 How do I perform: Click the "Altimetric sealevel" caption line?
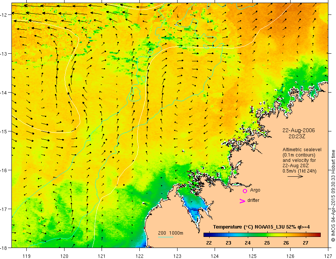(302, 150)
